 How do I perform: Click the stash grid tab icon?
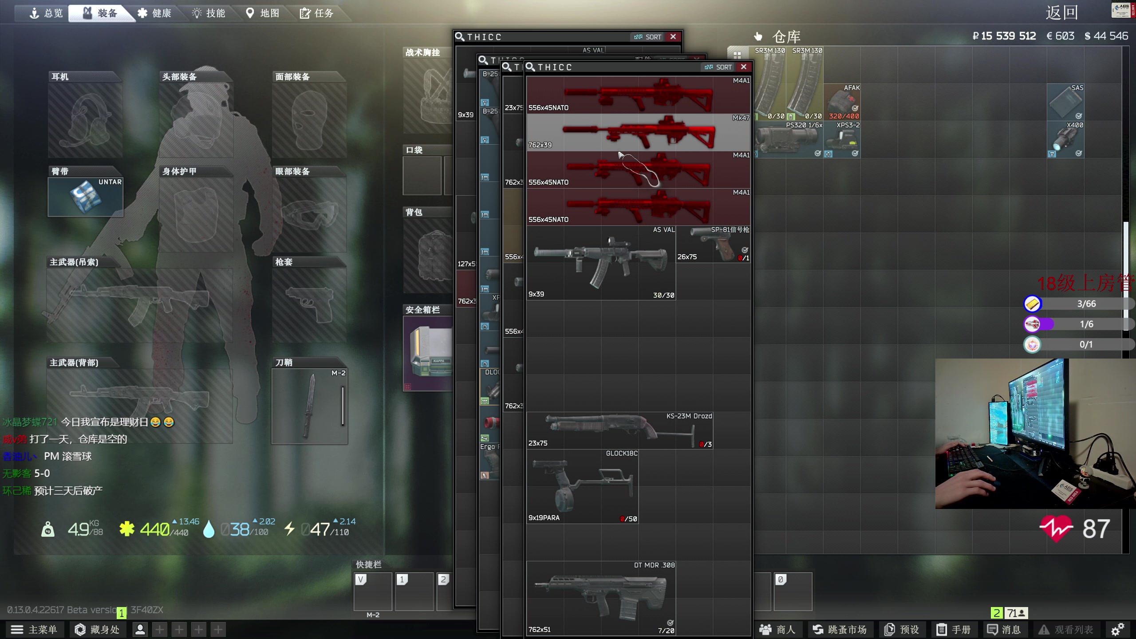737,55
